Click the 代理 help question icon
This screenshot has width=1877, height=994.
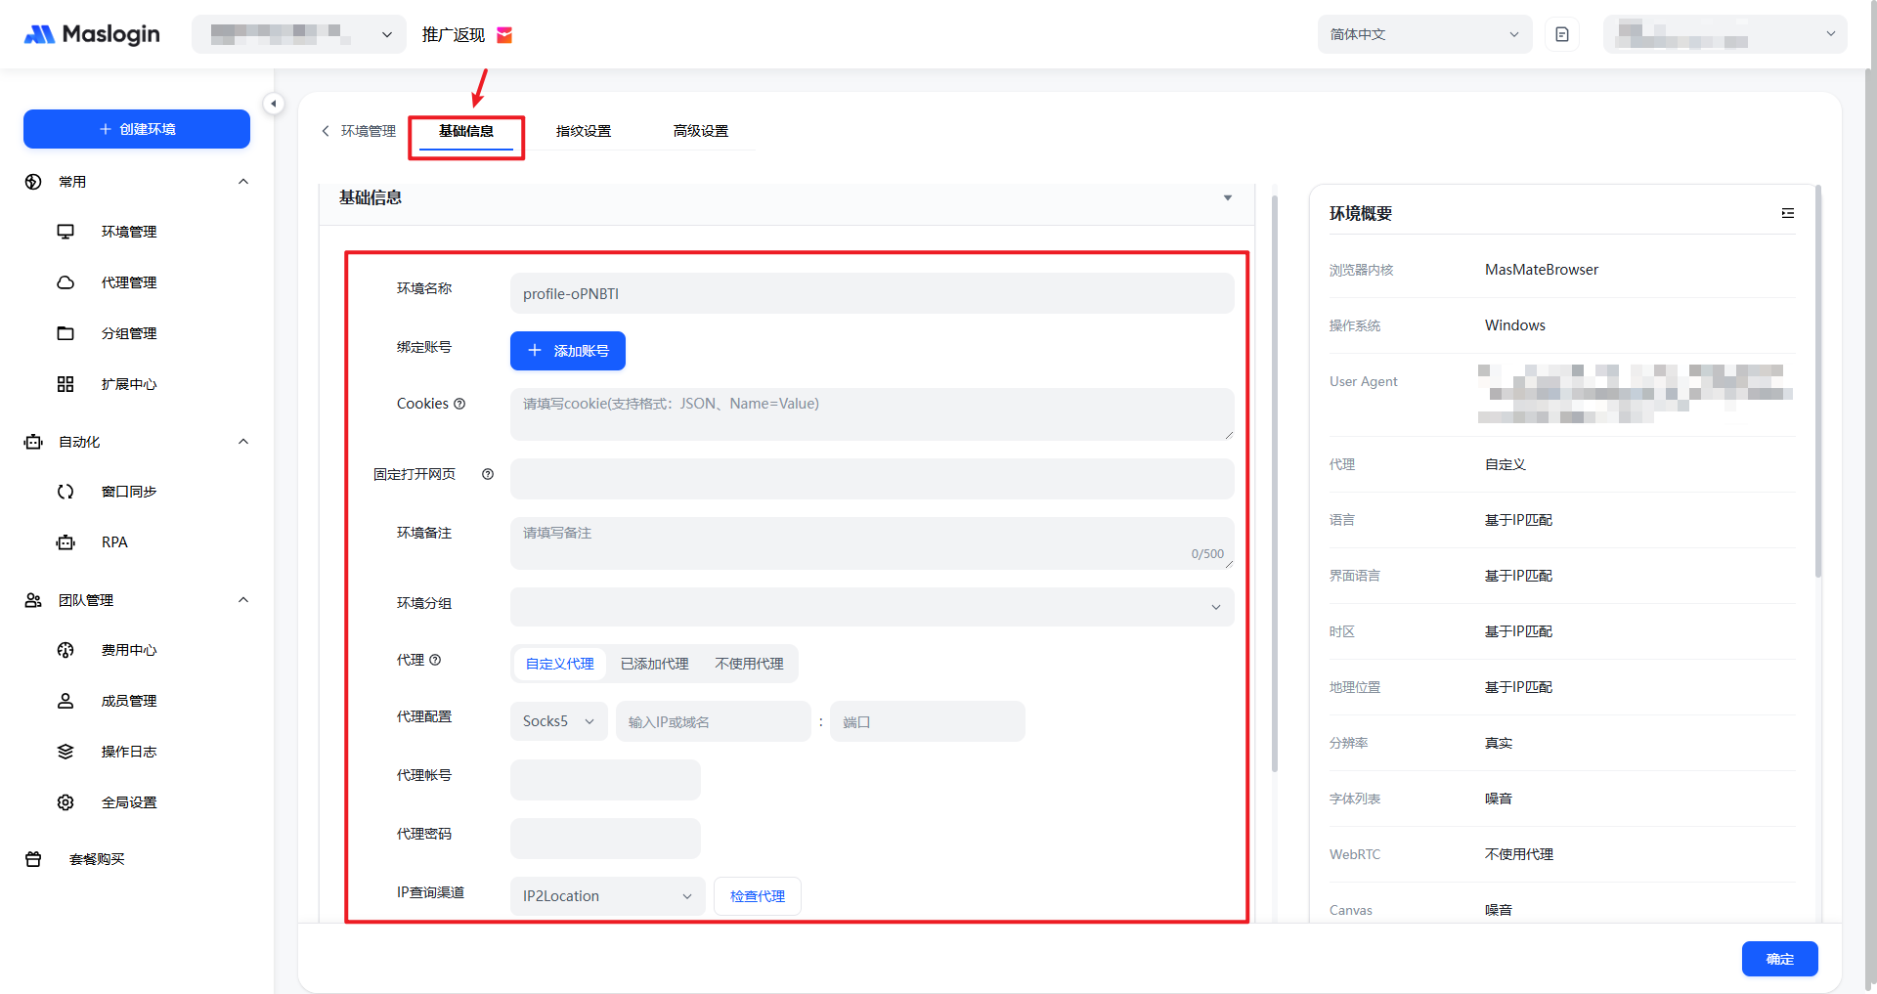click(x=436, y=660)
